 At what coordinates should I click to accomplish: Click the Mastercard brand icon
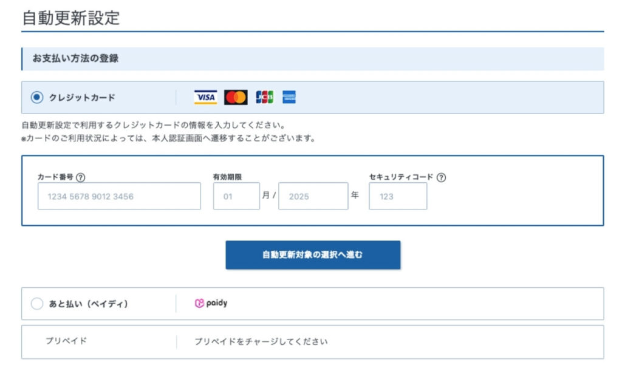pos(236,97)
